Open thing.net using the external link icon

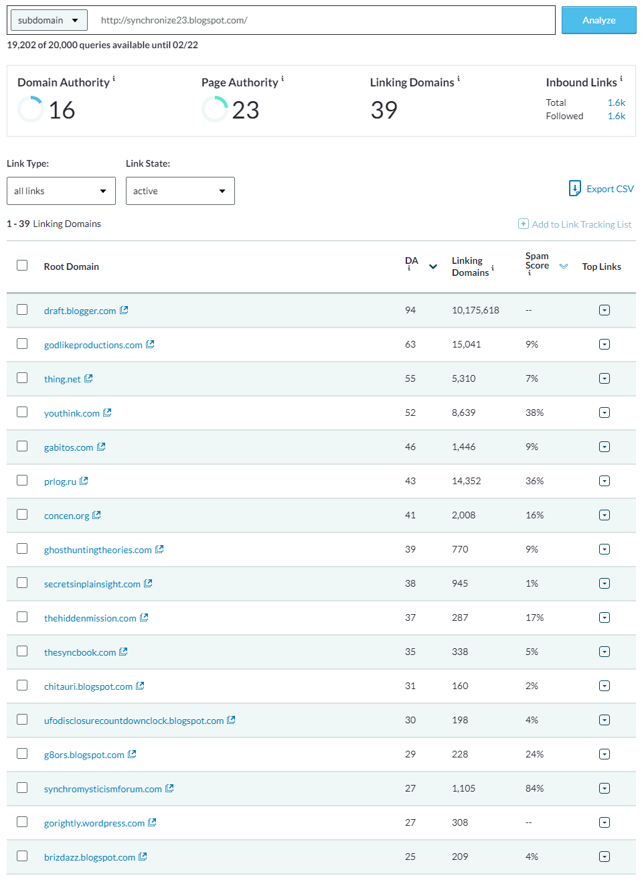coord(88,378)
